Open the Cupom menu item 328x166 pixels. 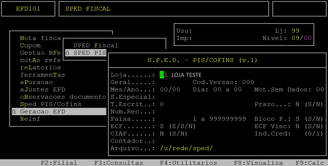(30, 46)
